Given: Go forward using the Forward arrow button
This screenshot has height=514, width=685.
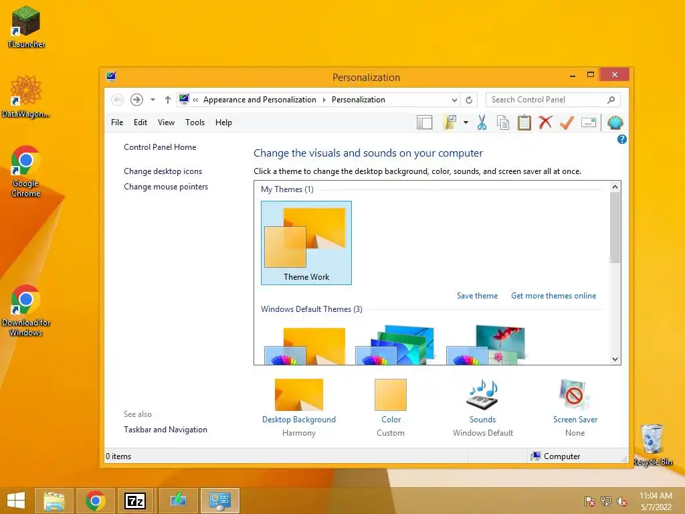Looking at the screenshot, I should click(x=136, y=100).
